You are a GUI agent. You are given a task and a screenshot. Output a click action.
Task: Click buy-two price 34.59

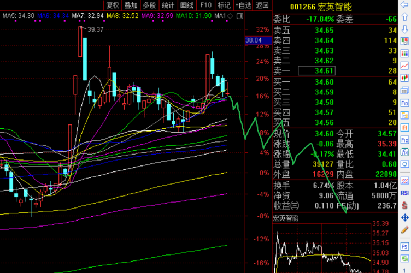coord(324,92)
